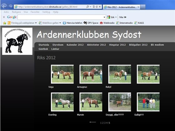Screen dimensions: 175x131
Task: Click the left arrow below the gallery
Action: 92,122
